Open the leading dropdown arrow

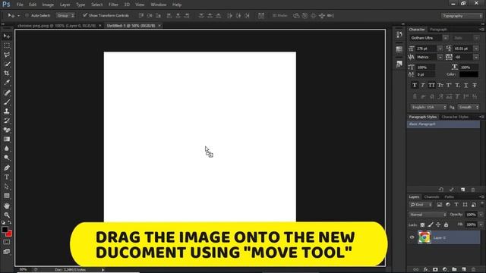476,49
